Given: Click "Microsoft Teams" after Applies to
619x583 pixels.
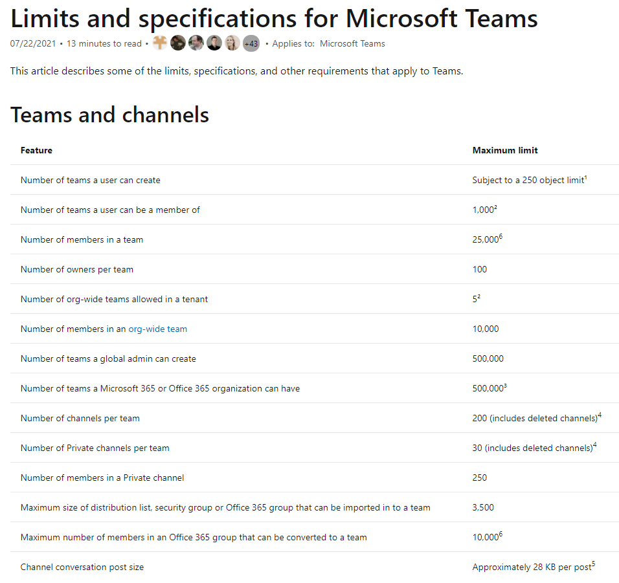Looking at the screenshot, I should [352, 43].
